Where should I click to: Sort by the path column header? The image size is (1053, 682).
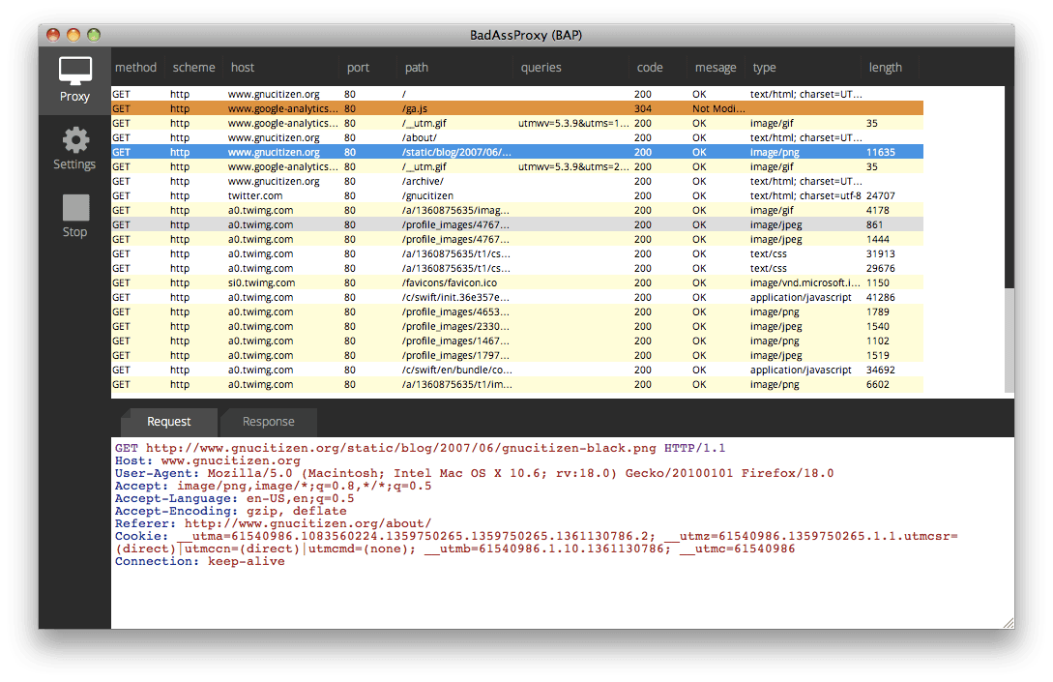pyautogui.click(x=417, y=67)
